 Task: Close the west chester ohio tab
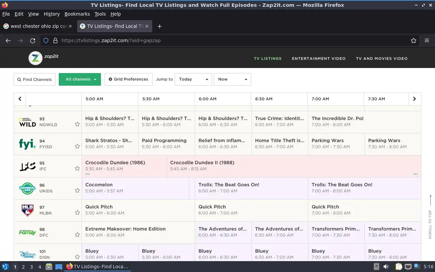pyautogui.click(x=70, y=26)
